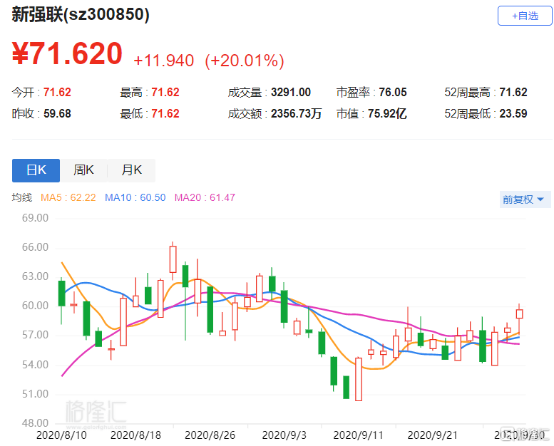Image resolution: width=554 pixels, height=446 pixels.
Task: Click the 69.00 price axis label
Action: point(33,218)
